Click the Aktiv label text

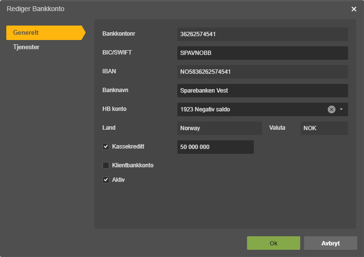[x=118, y=180]
